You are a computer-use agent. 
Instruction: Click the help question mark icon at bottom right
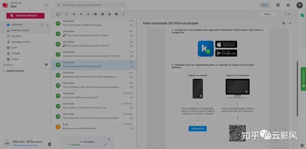[x=302, y=145]
